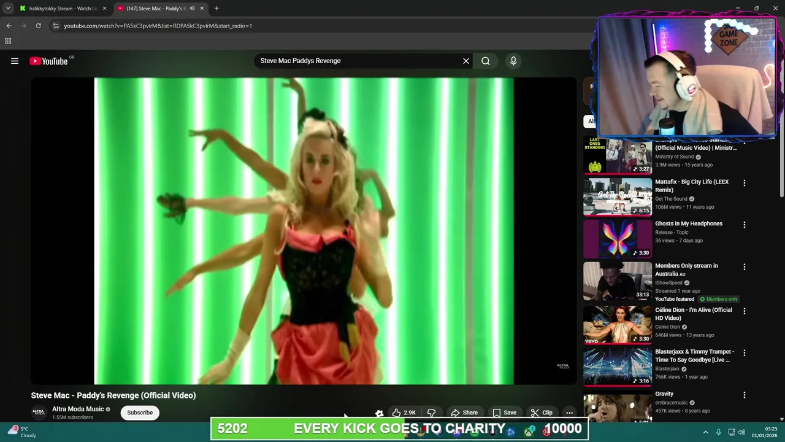Run search with the magnifier button
Screen dimensions: 785x442
[x=486, y=61]
